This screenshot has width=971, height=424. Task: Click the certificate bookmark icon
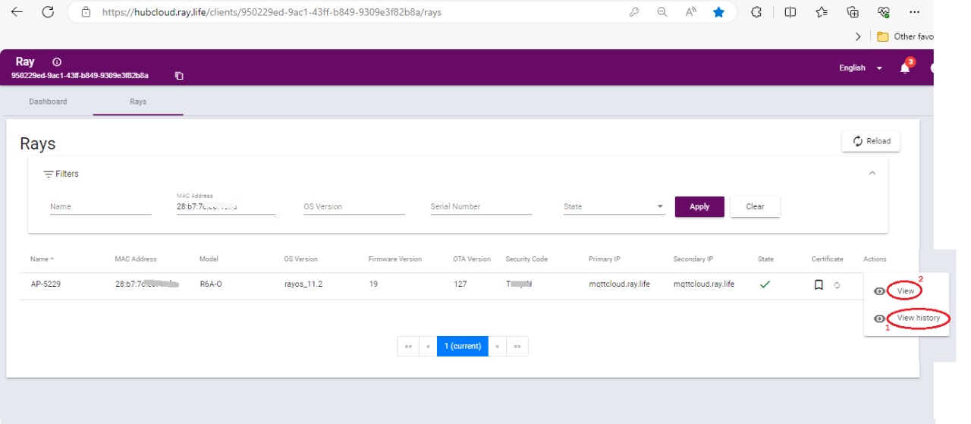pyautogui.click(x=819, y=285)
